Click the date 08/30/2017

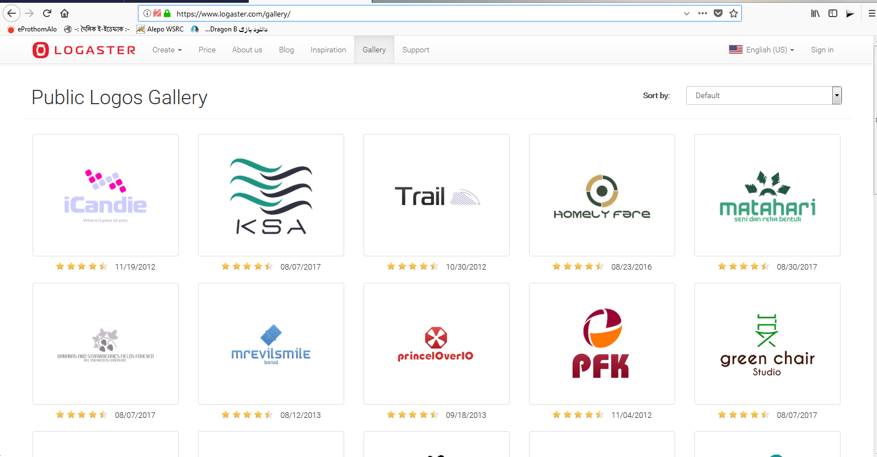(x=797, y=267)
